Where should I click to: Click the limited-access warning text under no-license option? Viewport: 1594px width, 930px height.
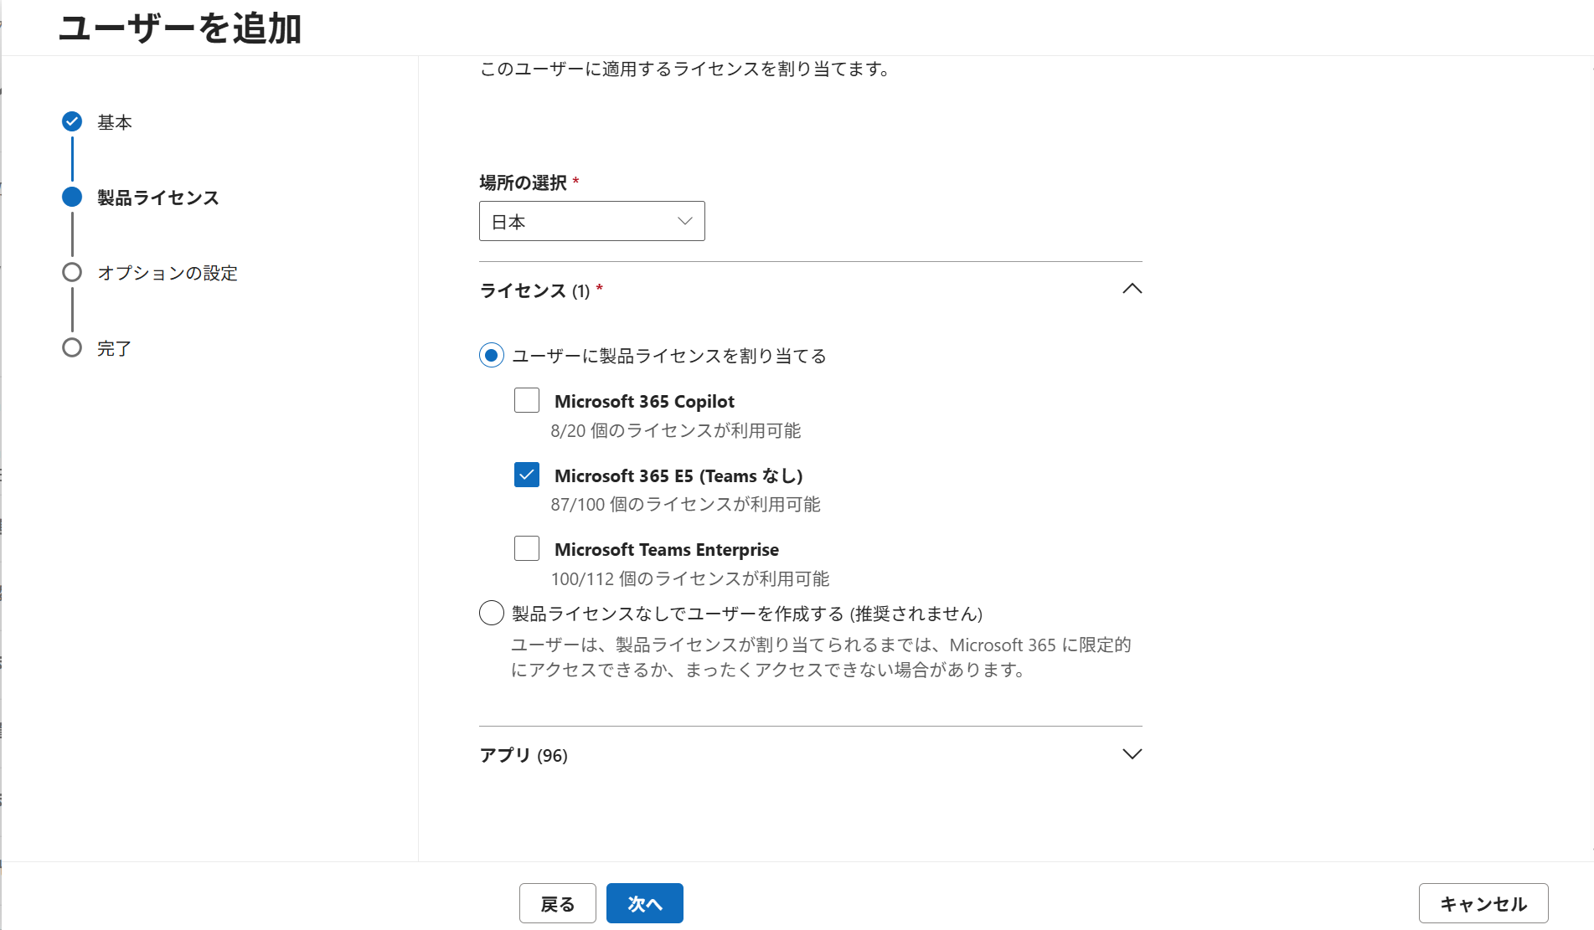(x=821, y=657)
